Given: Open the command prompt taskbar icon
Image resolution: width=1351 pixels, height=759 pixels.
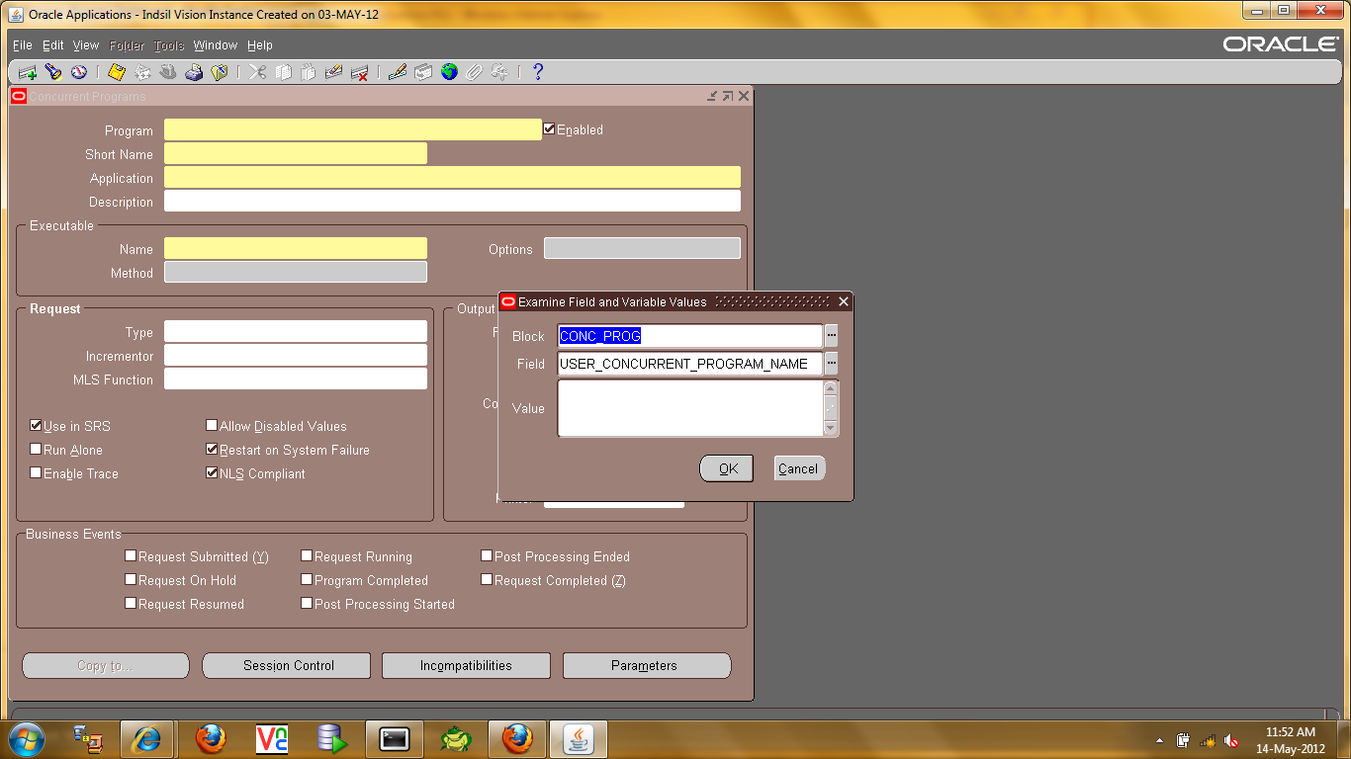Looking at the screenshot, I should [395, 739].
